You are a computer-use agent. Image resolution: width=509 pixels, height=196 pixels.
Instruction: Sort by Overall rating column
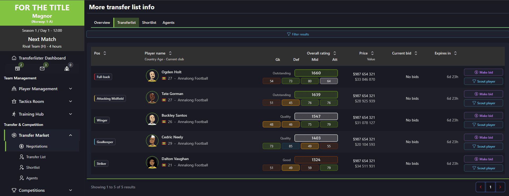pyautogui.click(x=335, y=53)
